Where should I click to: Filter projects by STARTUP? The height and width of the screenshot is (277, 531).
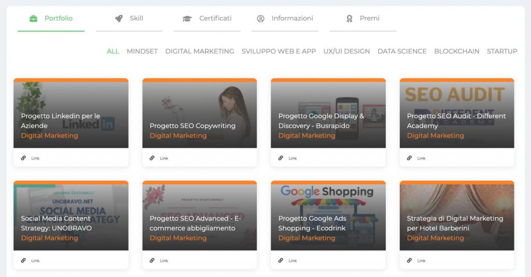coord(502,51)
